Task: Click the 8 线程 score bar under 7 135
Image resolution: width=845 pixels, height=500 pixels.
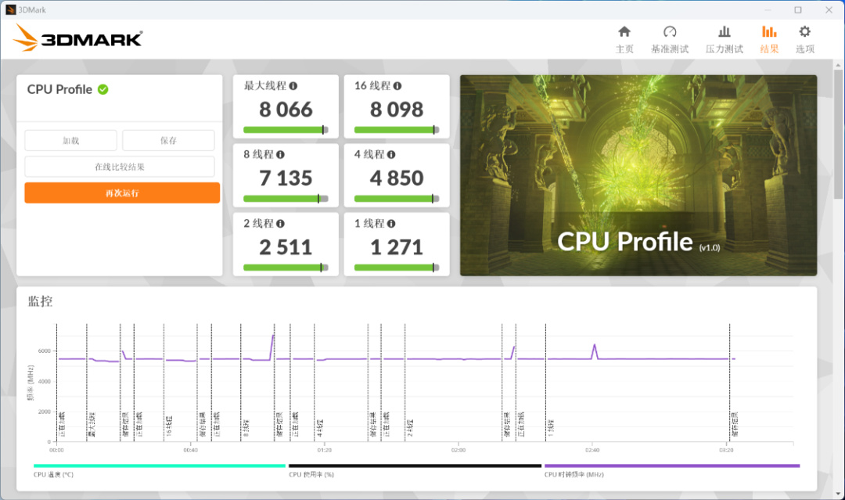Action: (286, 199)
